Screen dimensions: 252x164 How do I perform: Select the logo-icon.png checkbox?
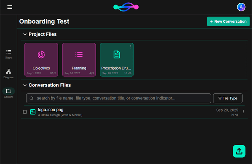tap(25, 112)
